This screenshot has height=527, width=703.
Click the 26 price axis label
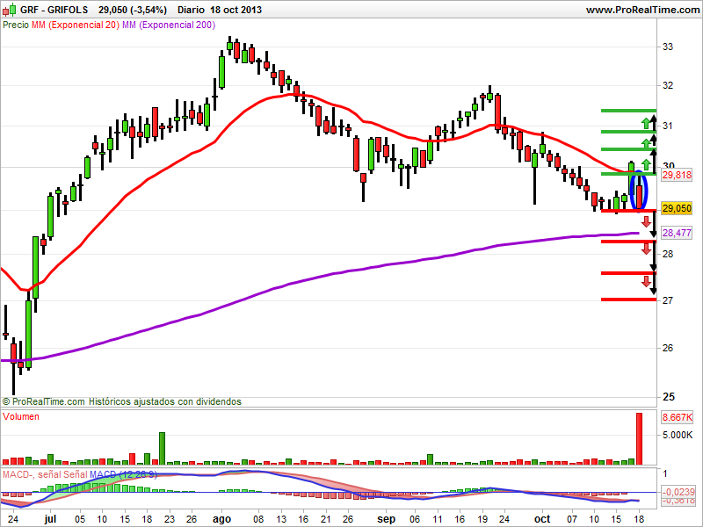(668, 348)
